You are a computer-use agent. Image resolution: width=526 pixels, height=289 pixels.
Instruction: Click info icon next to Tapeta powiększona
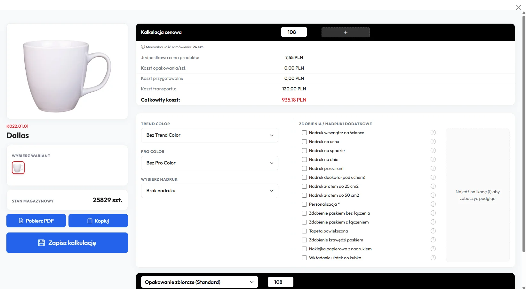tap(433, 231)
